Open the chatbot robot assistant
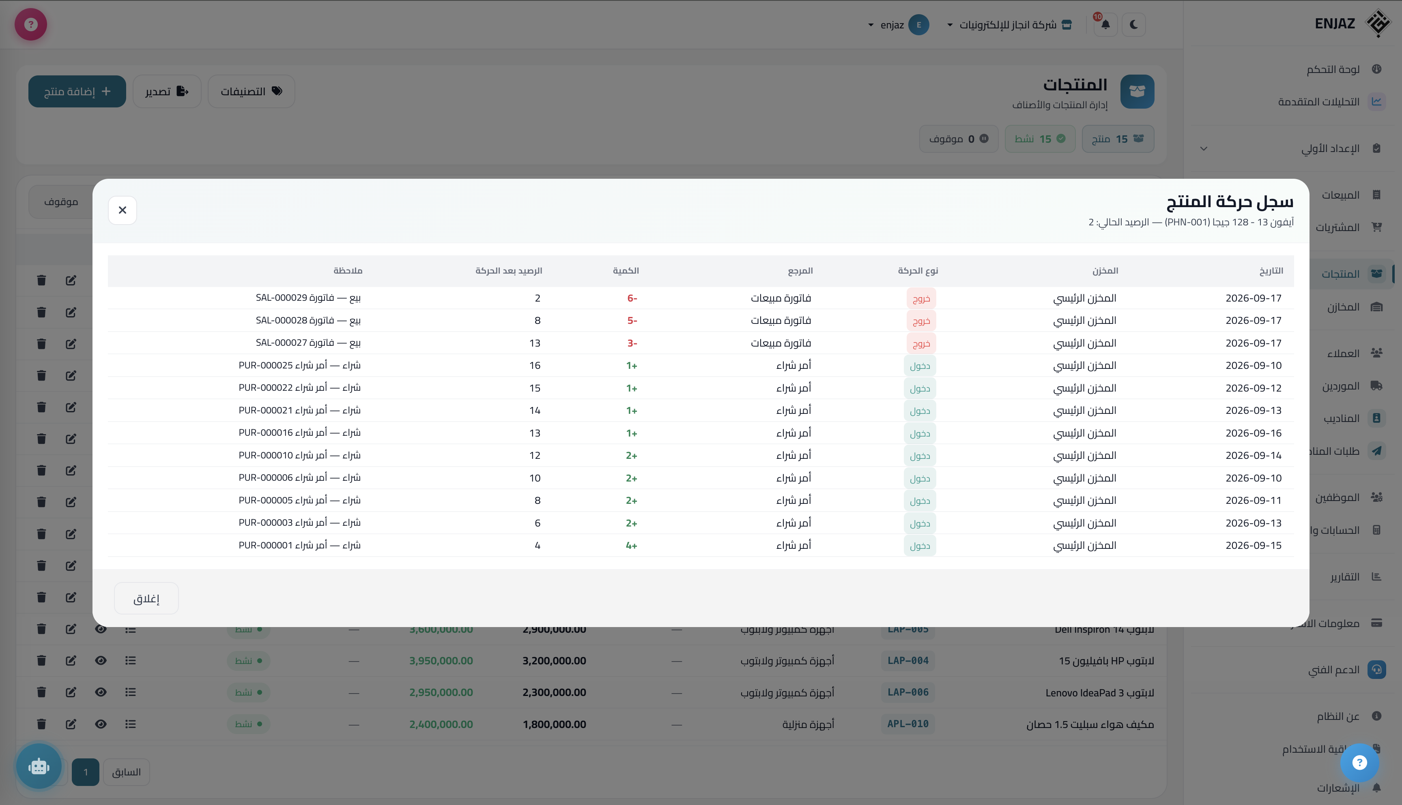 pos(39,766)
